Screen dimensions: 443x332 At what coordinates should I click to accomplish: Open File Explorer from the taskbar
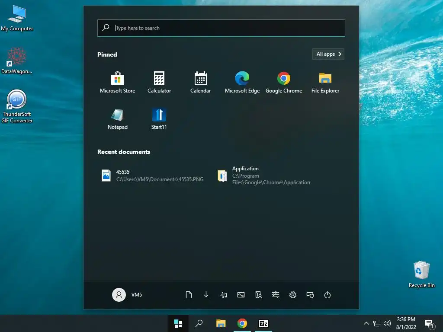click(x=221, y=323)
